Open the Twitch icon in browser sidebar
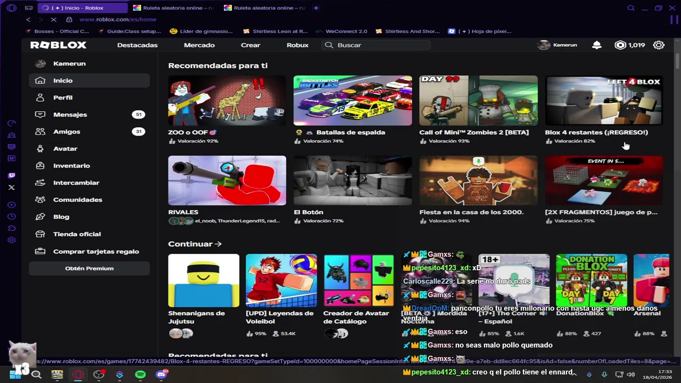 12,175
